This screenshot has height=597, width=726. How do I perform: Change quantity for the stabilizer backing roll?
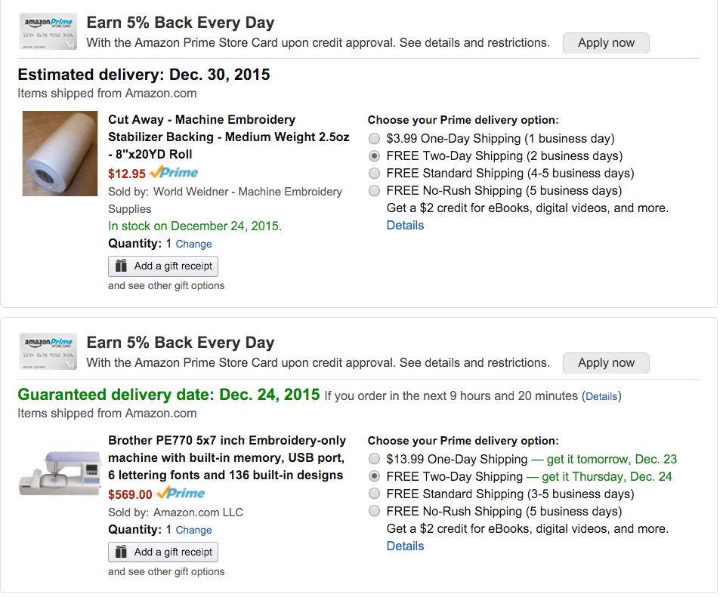[193, 244]
